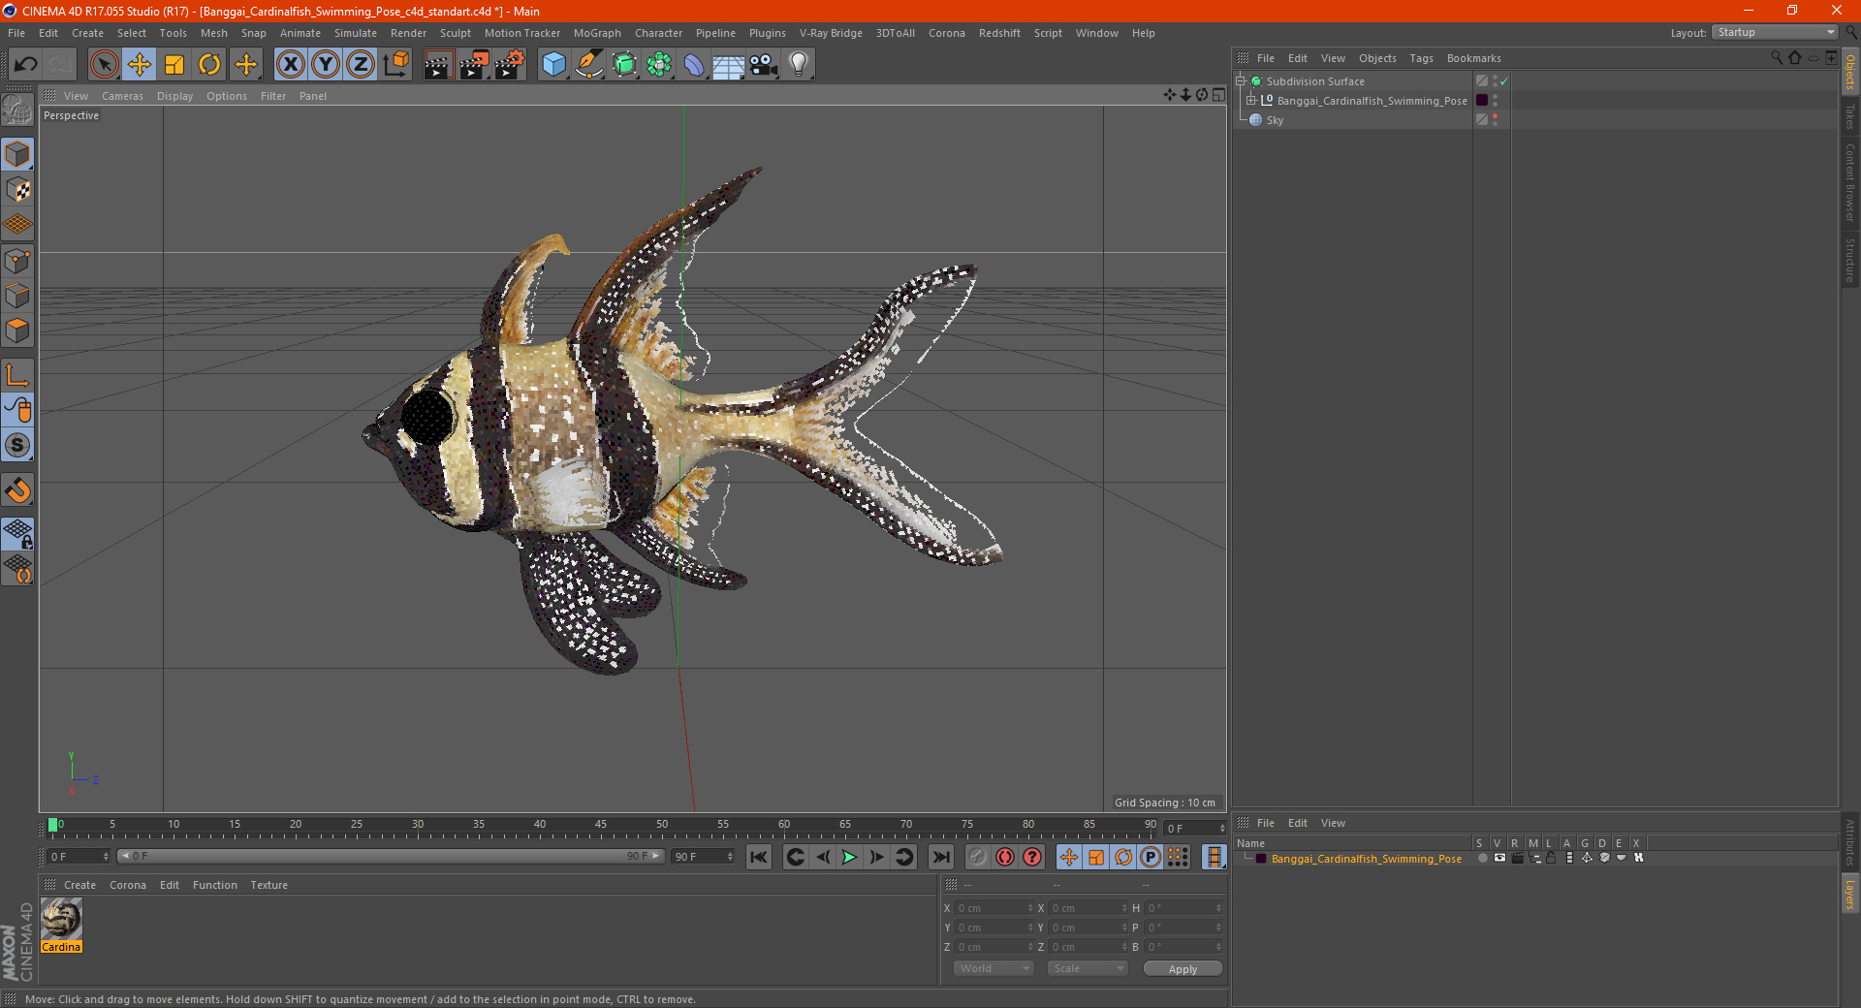This screenshot has height=1008, width=1861.
Task: Click Banggai_Cardinalfish layer color swatch in Objects
Action: [1482, 101]
